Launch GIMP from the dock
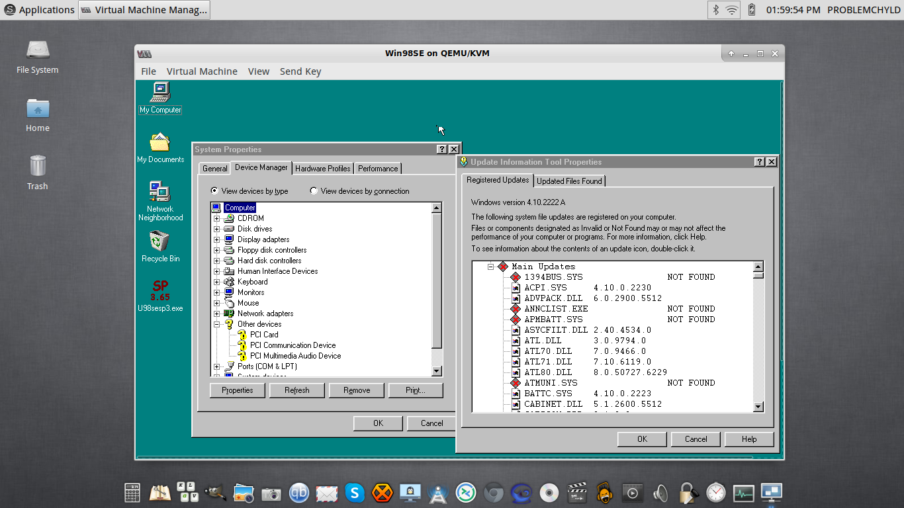Viewport: 904px width, 508px height. [215, 492]
